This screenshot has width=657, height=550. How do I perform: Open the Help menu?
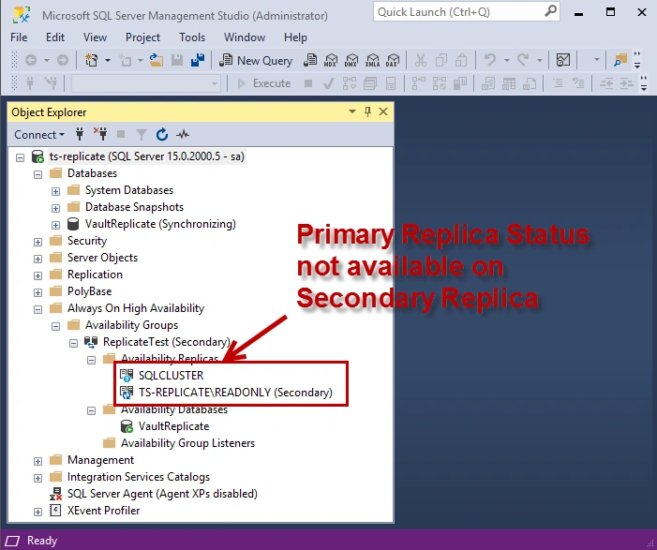pos(295,37)
